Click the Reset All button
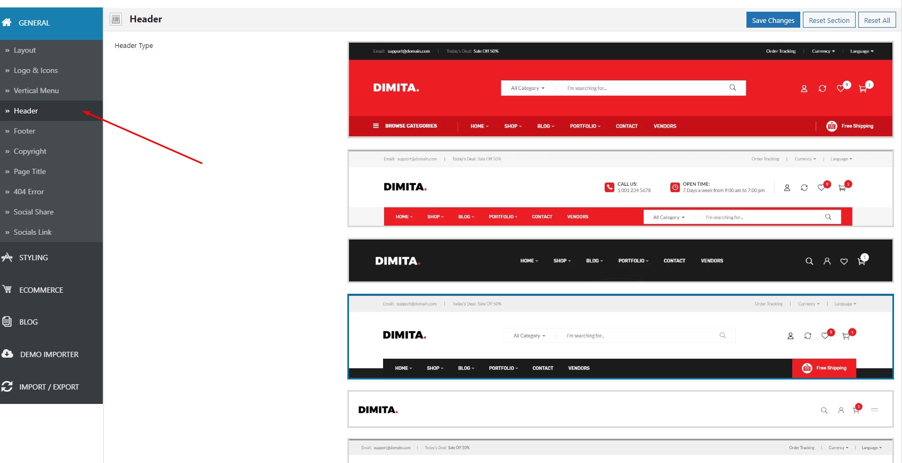Screen dimensions: 902x463 pyautogui.click(x=877, y=20)
